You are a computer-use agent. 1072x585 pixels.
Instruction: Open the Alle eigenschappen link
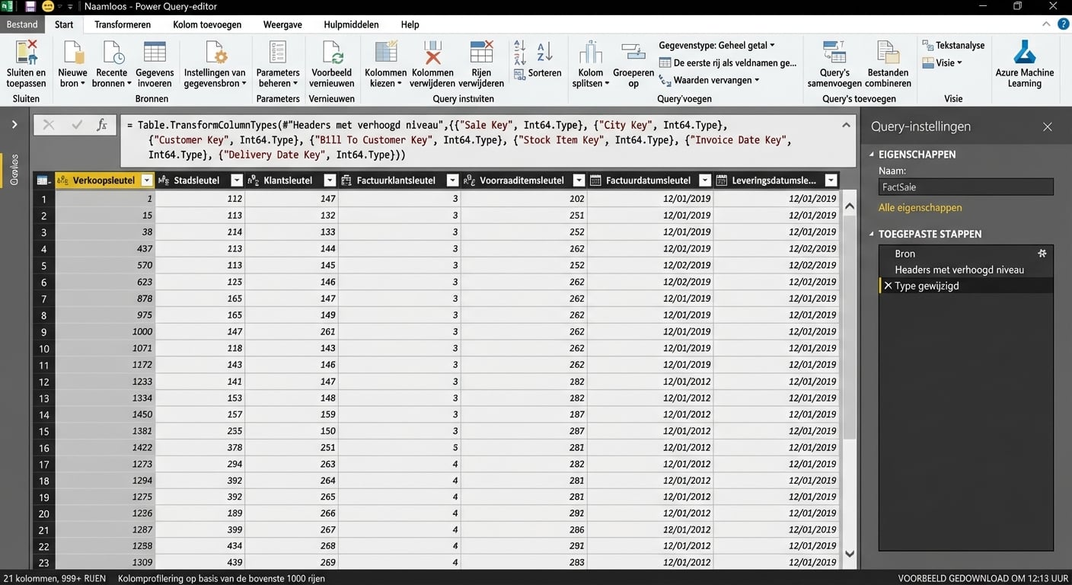point(919,206)
